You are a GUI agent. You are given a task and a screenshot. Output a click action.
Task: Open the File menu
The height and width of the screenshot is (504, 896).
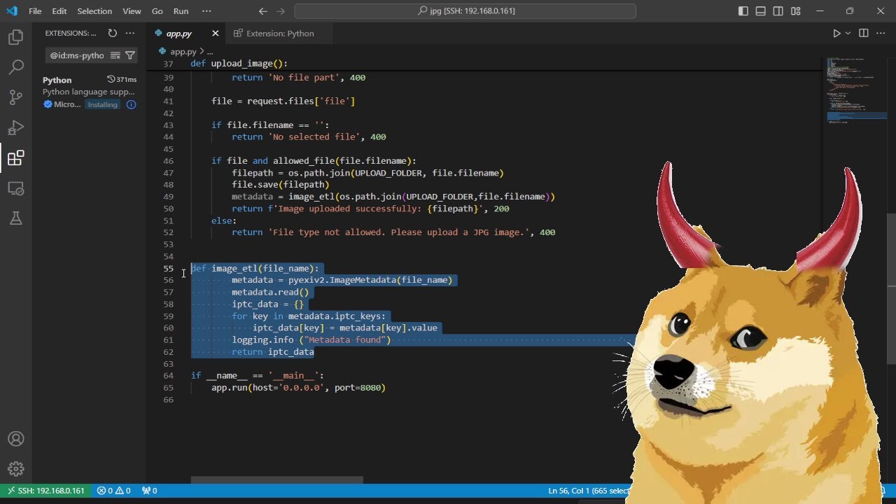click(x=35, y=11)
